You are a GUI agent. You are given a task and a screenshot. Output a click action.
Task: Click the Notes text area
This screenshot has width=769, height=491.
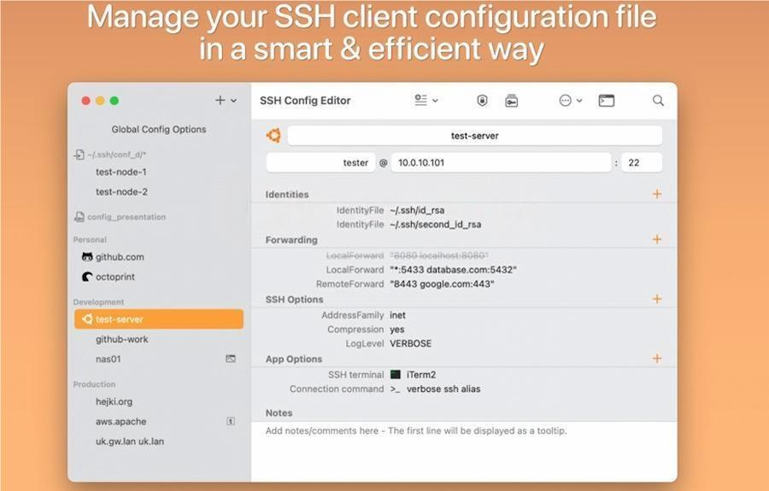[464, 451]
